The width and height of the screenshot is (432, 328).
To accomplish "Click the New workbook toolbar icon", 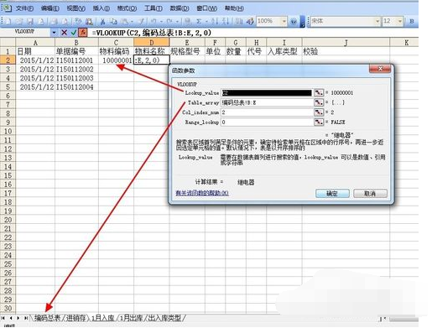I will (8, 21).
